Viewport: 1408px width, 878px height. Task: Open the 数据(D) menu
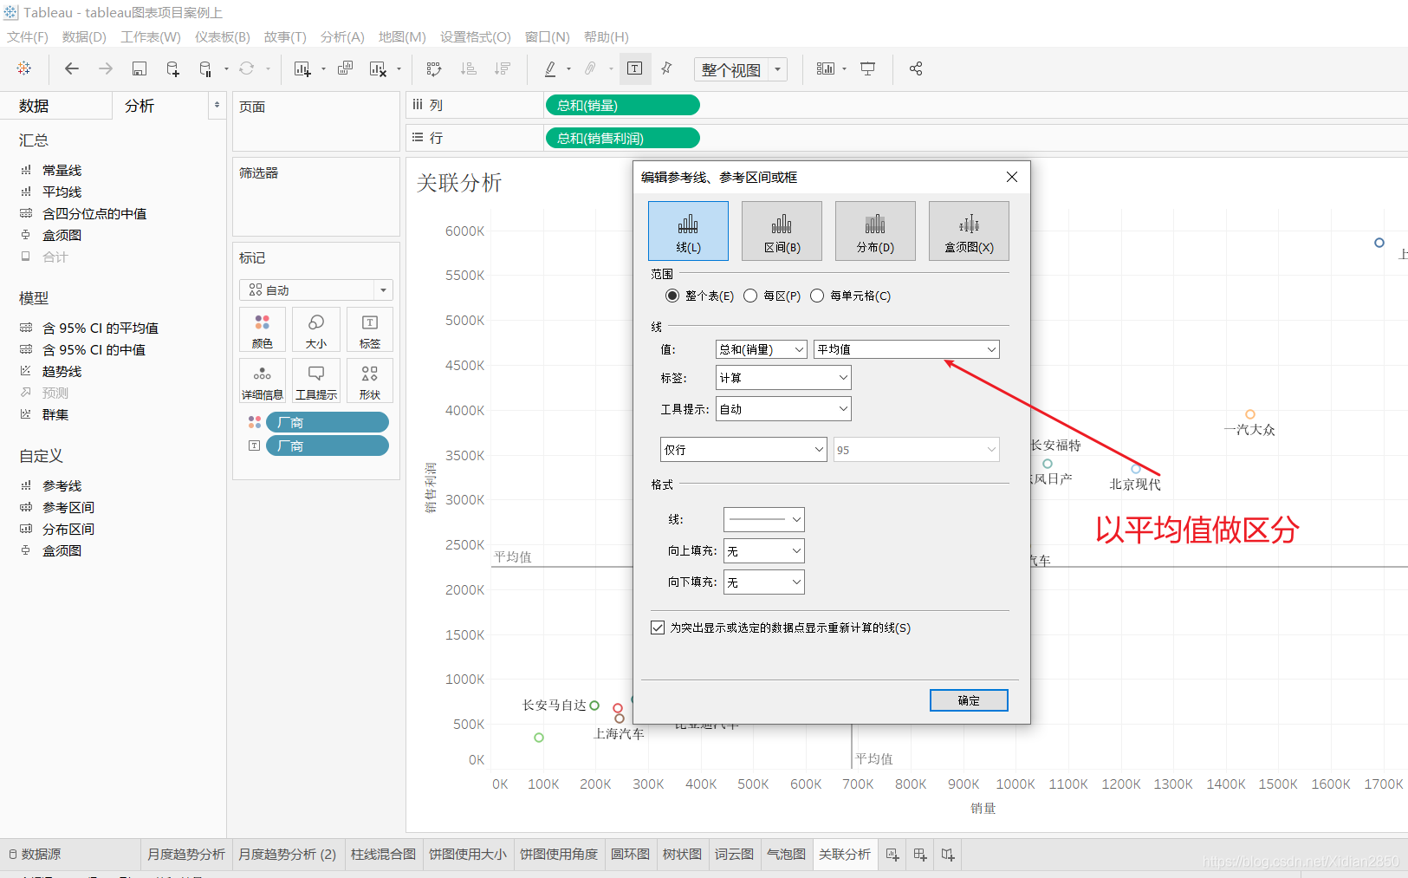point(84,36)
